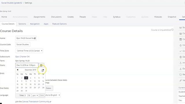
Task: Click the minutes field showing 16
Action: (29, 95)
